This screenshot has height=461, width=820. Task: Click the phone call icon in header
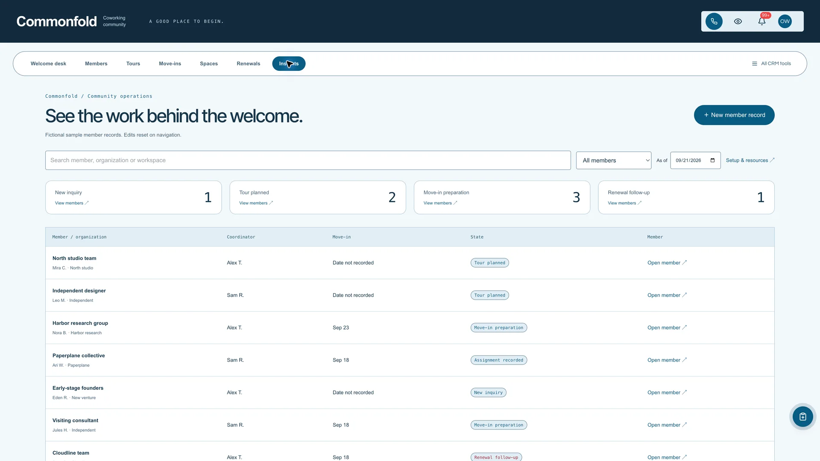pos(714,21)
